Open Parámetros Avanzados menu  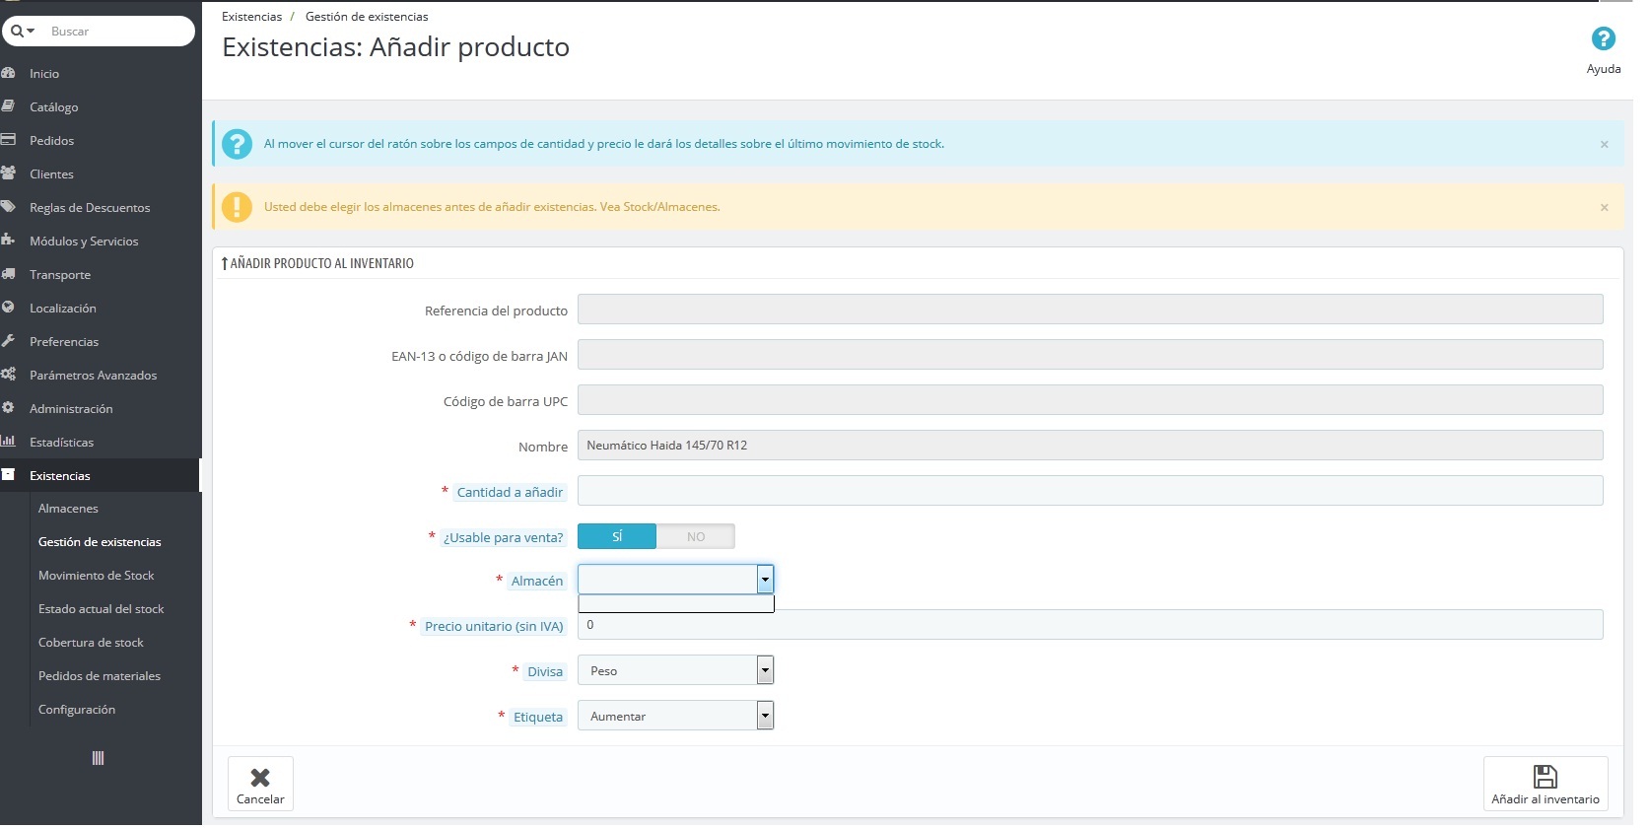(x=94, y=376)
